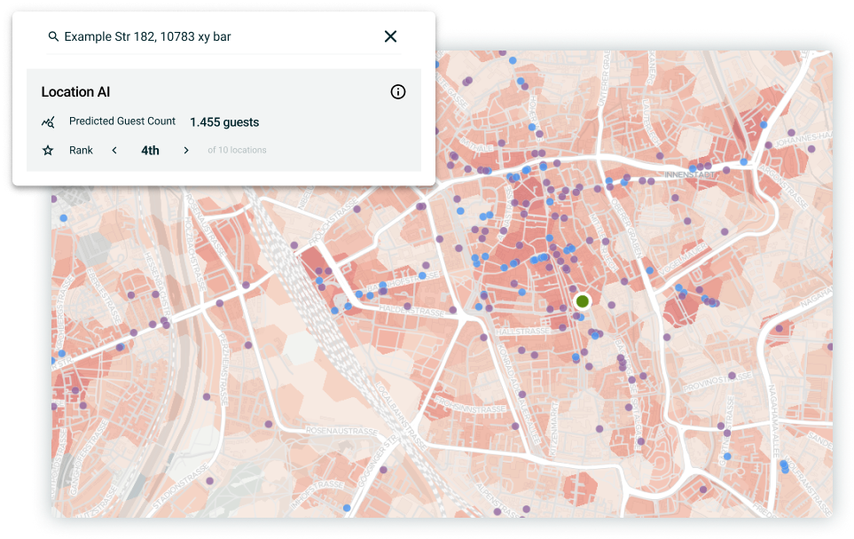Click the '1.455 guests' value
The image size is (854, 539).
(224, 122)
